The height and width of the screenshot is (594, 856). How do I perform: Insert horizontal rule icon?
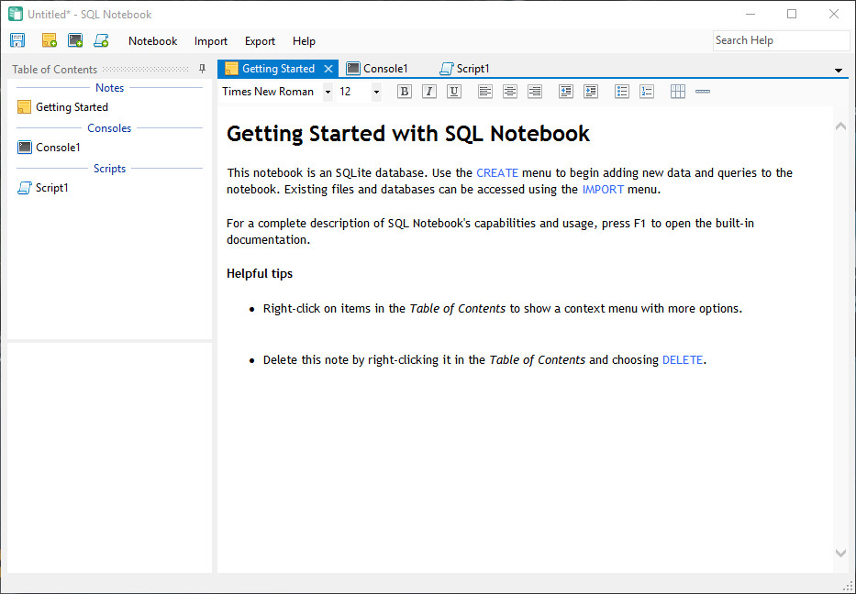(703, 91)
